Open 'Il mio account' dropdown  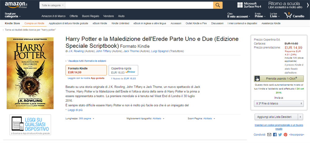pos(238,15)
